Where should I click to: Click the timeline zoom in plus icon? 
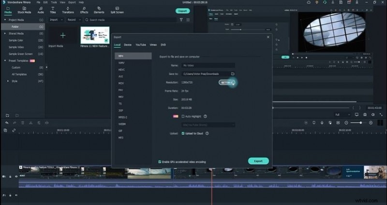point(371,123)
